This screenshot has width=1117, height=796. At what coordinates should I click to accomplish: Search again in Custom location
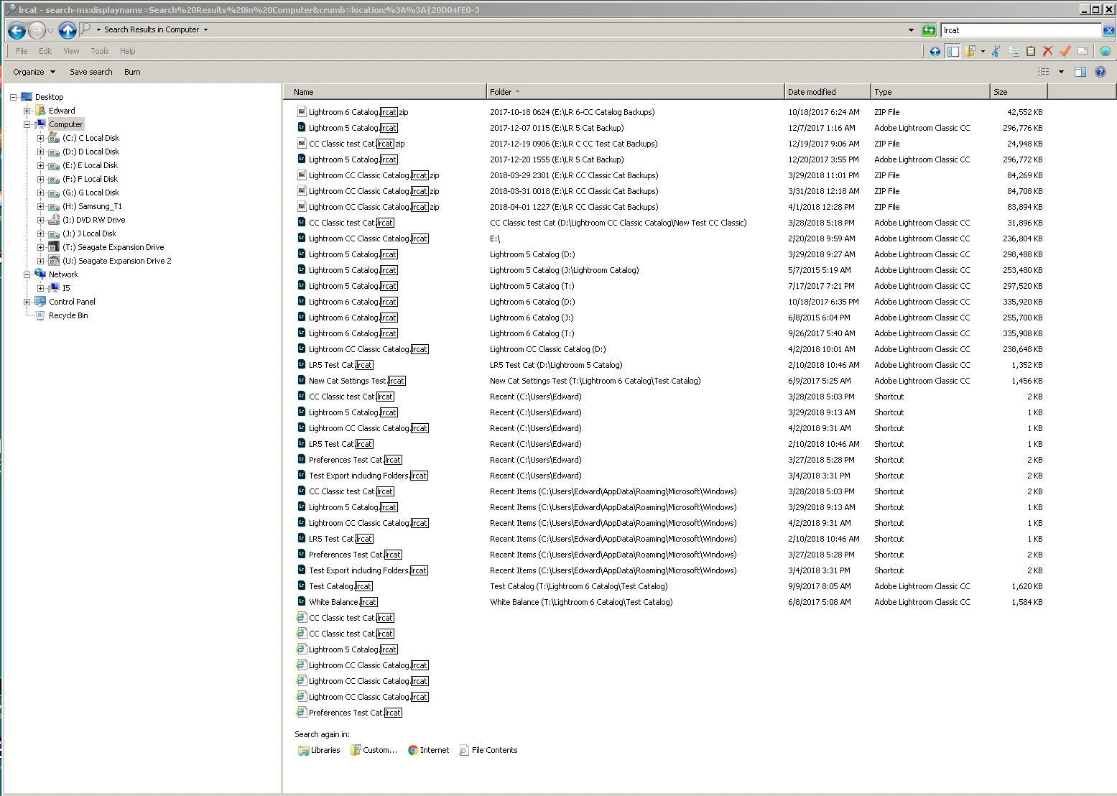pos(374,750)
